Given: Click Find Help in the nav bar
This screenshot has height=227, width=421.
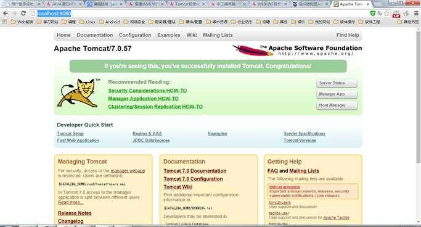Looking at the screenshot, I should pos(348,35).
